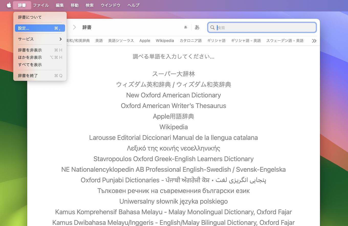Show more dictionaries with double chevron
Image resolution: width=348 pixels, height=226 pixels.
314,41
